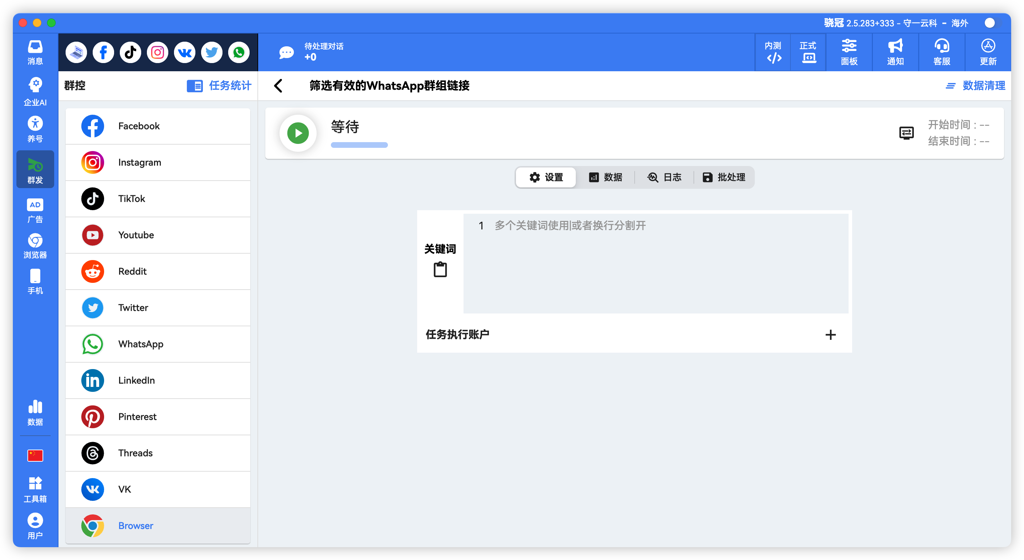The width and height of the screenshot is (1024, 560).
Task: Click the 开始时间 start time text
Action: pos(958,125)
